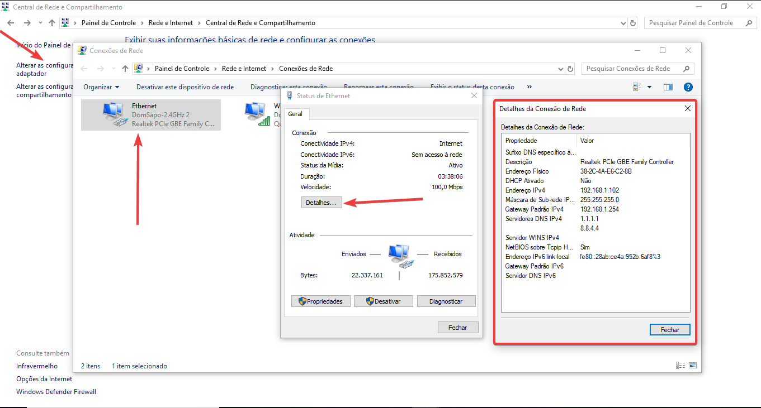Click search magnifier in Painel de Controle search box
Image resolution: width=761 pixels, height=408 pixels.
point(749,23)
